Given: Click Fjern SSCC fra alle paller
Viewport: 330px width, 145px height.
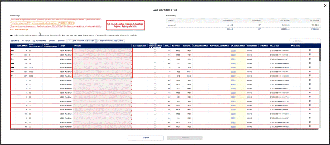Looking at the screenshot, I should pyautogui.click(x=81, y=41).
